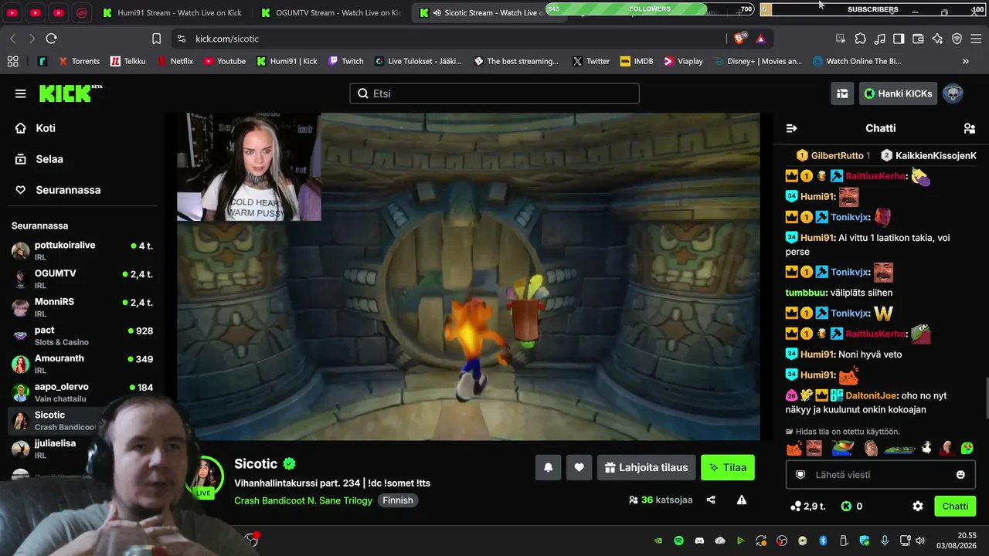989x556 pixels.
Task: Open browser extensions puzzle icon
Action: (x=860, y=39)
